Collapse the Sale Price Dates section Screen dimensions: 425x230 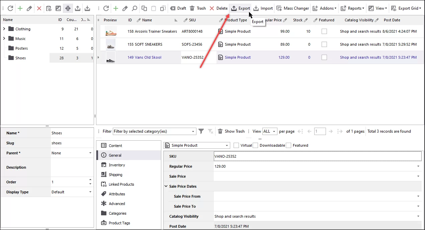[x=166, y=186]
